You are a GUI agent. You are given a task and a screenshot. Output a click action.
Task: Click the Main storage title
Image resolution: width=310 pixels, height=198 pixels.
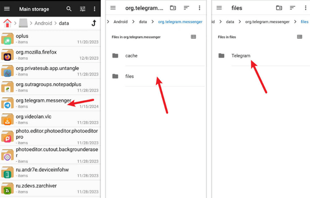point(34,9)
